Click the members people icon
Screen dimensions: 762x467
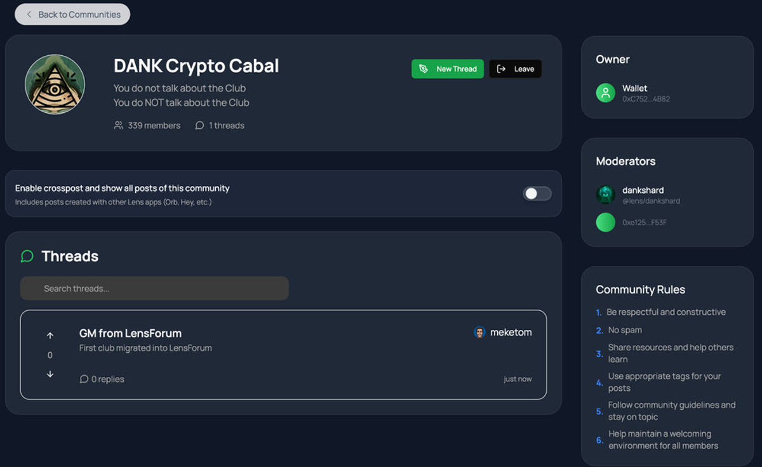(119, 126)
